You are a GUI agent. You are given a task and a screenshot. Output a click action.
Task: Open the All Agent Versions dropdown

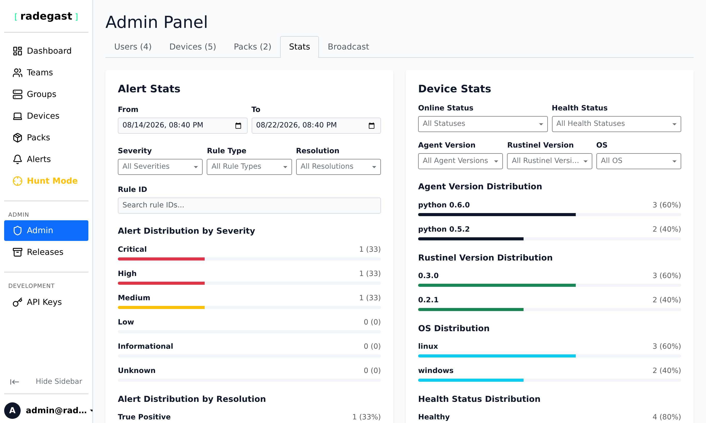461,161
